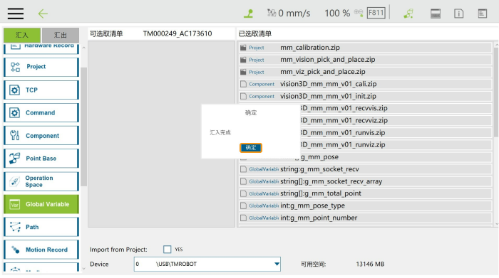
Task: Select mm_calibration.zip row
Action: (x=365, y=48)
